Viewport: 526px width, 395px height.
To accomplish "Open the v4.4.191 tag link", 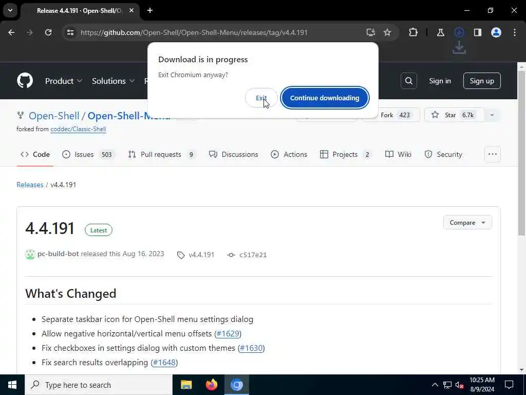I will tap(196, 255).
